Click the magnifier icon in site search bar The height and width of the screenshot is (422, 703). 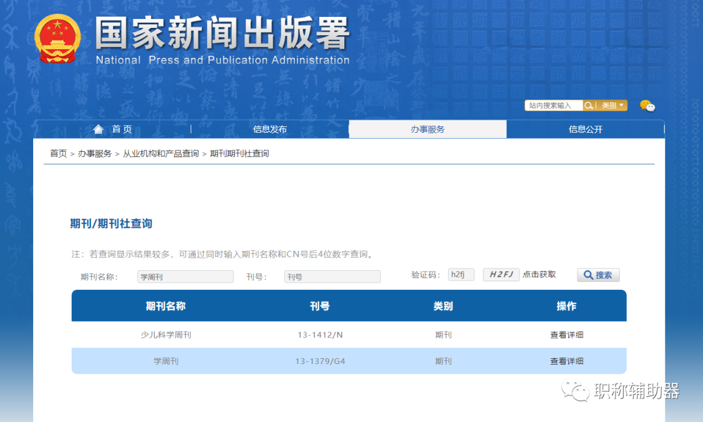588,105
